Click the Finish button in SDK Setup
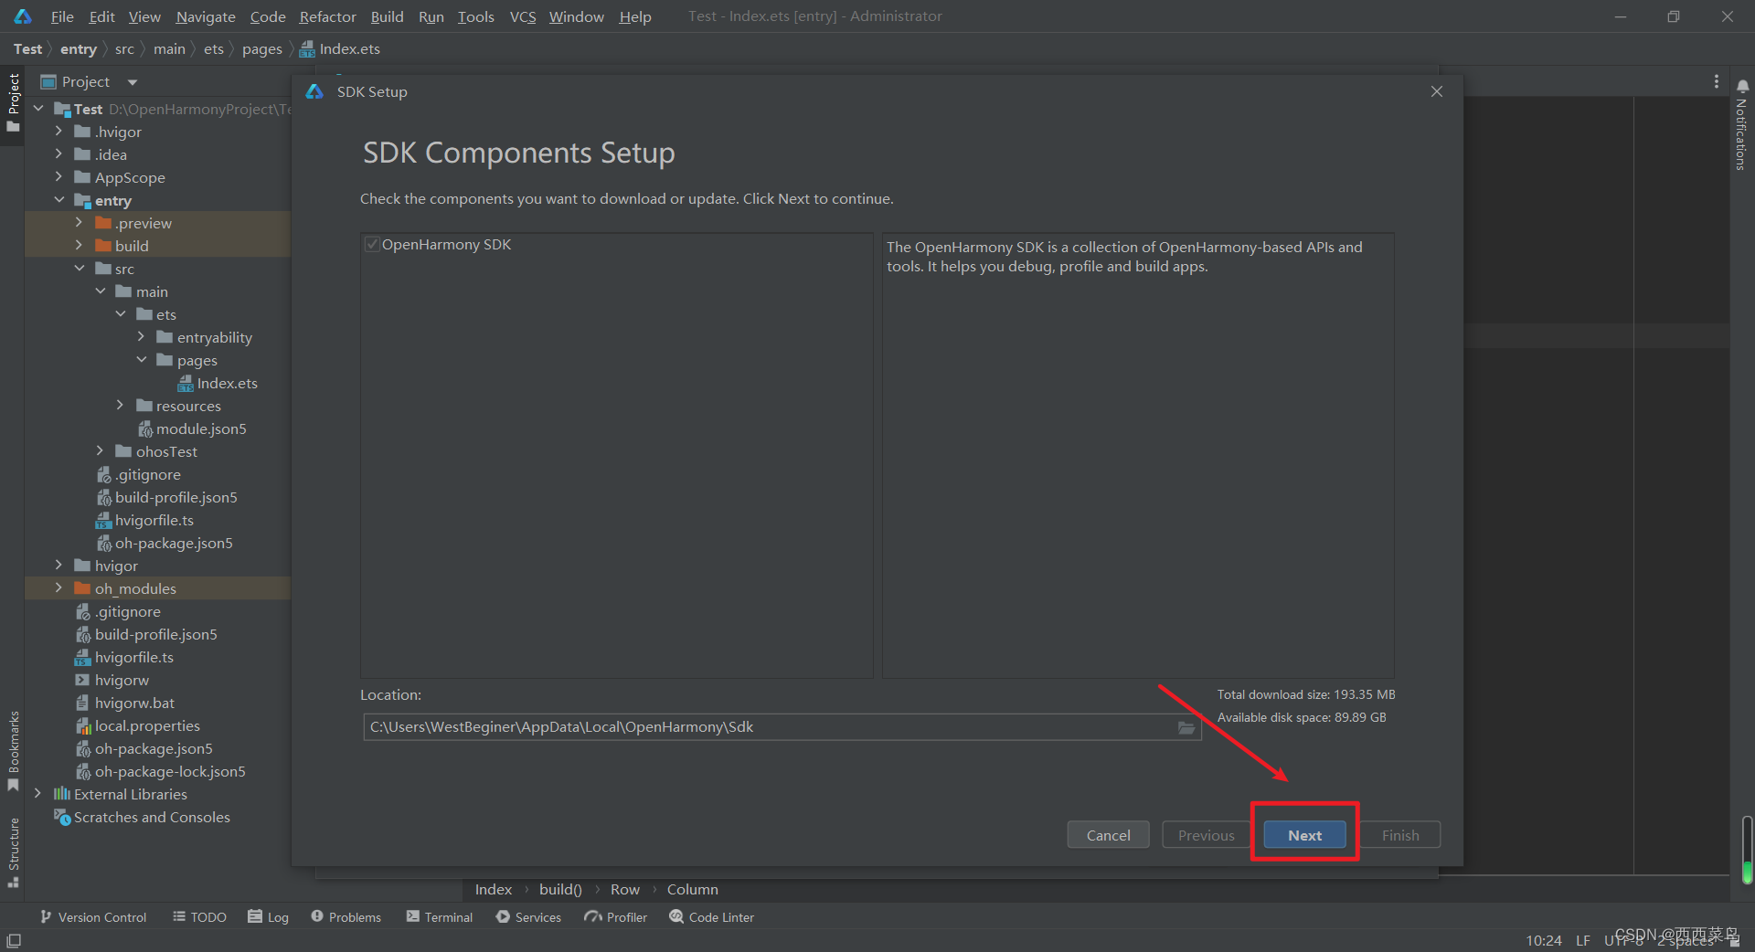Viewport: 1755px width, 952px height. point(1400,835)
